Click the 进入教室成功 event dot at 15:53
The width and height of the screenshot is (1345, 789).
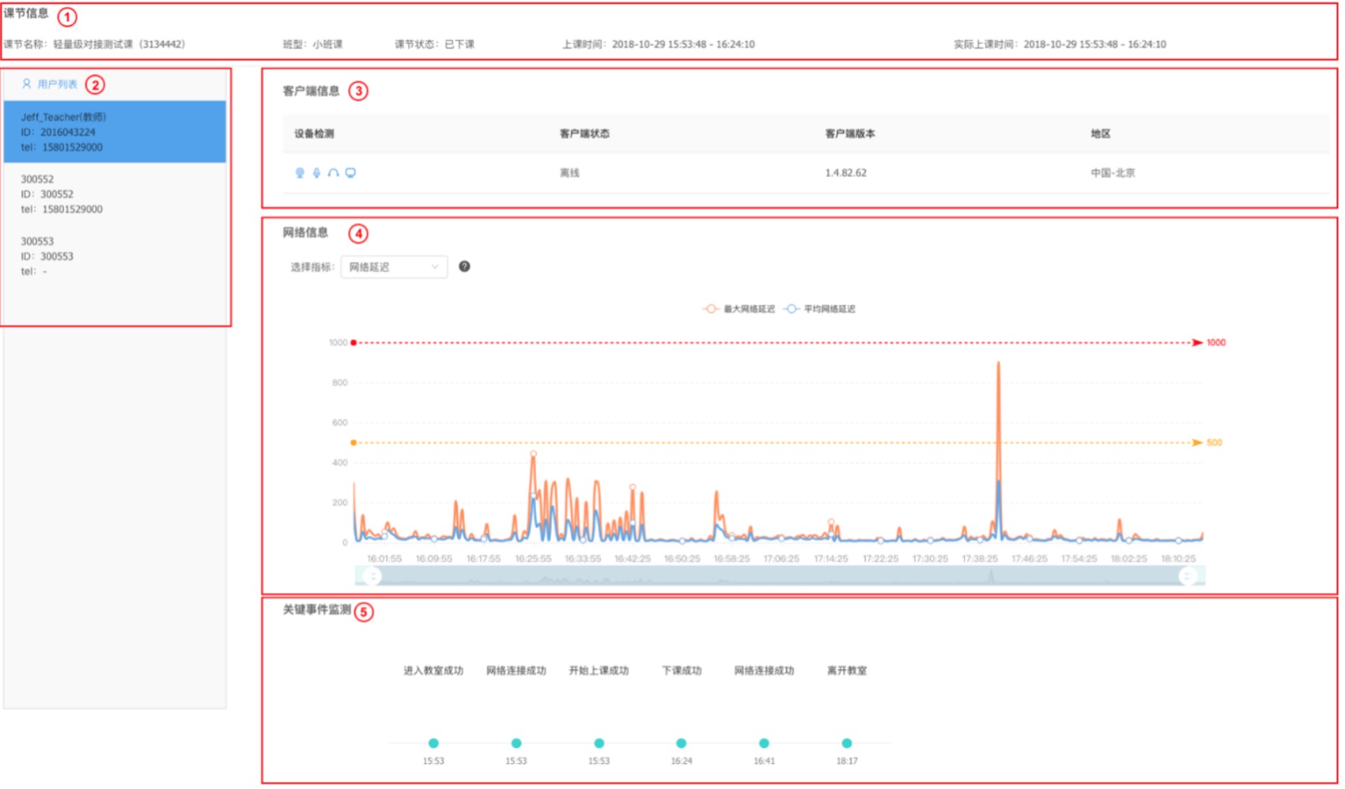[433, 743]
